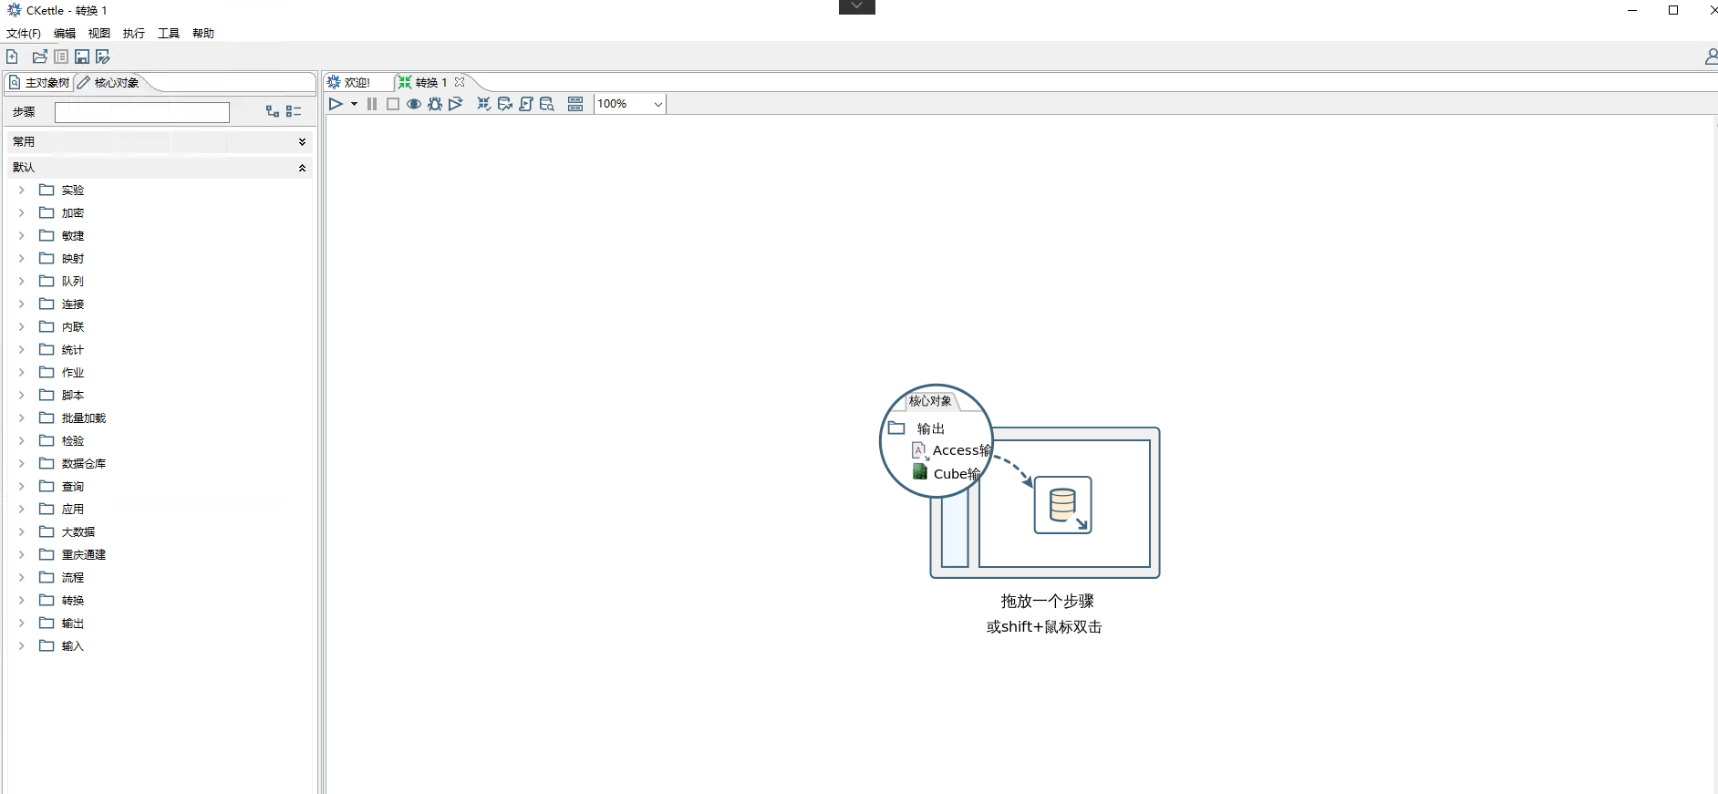The image size is (1718, 794).
Task: Collapse the 默认 category section
Action: click(x=302, y=168)
